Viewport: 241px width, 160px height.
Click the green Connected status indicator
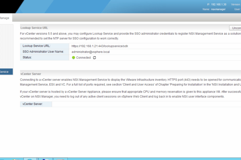(74, 58)
